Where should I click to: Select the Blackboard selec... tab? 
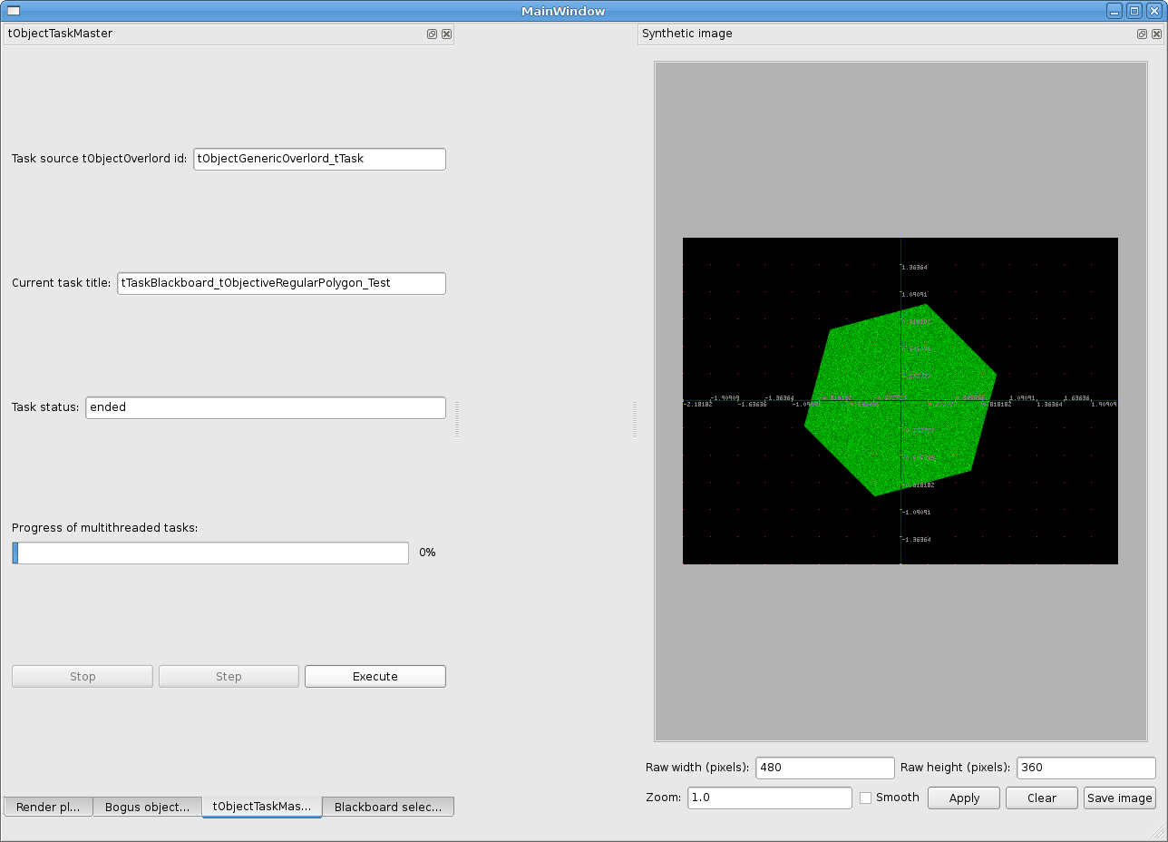point(387,807)
